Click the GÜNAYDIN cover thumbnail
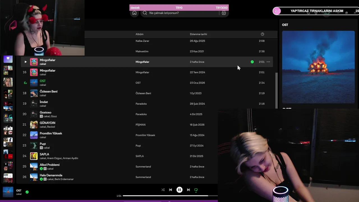Image resolution: width=359 pixels, height=202 pixels. pos(34,125)
